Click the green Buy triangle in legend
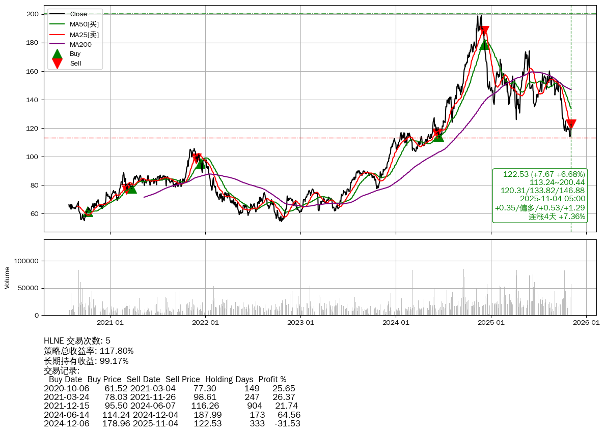This screenshot has height=433, width=605. 58,54
